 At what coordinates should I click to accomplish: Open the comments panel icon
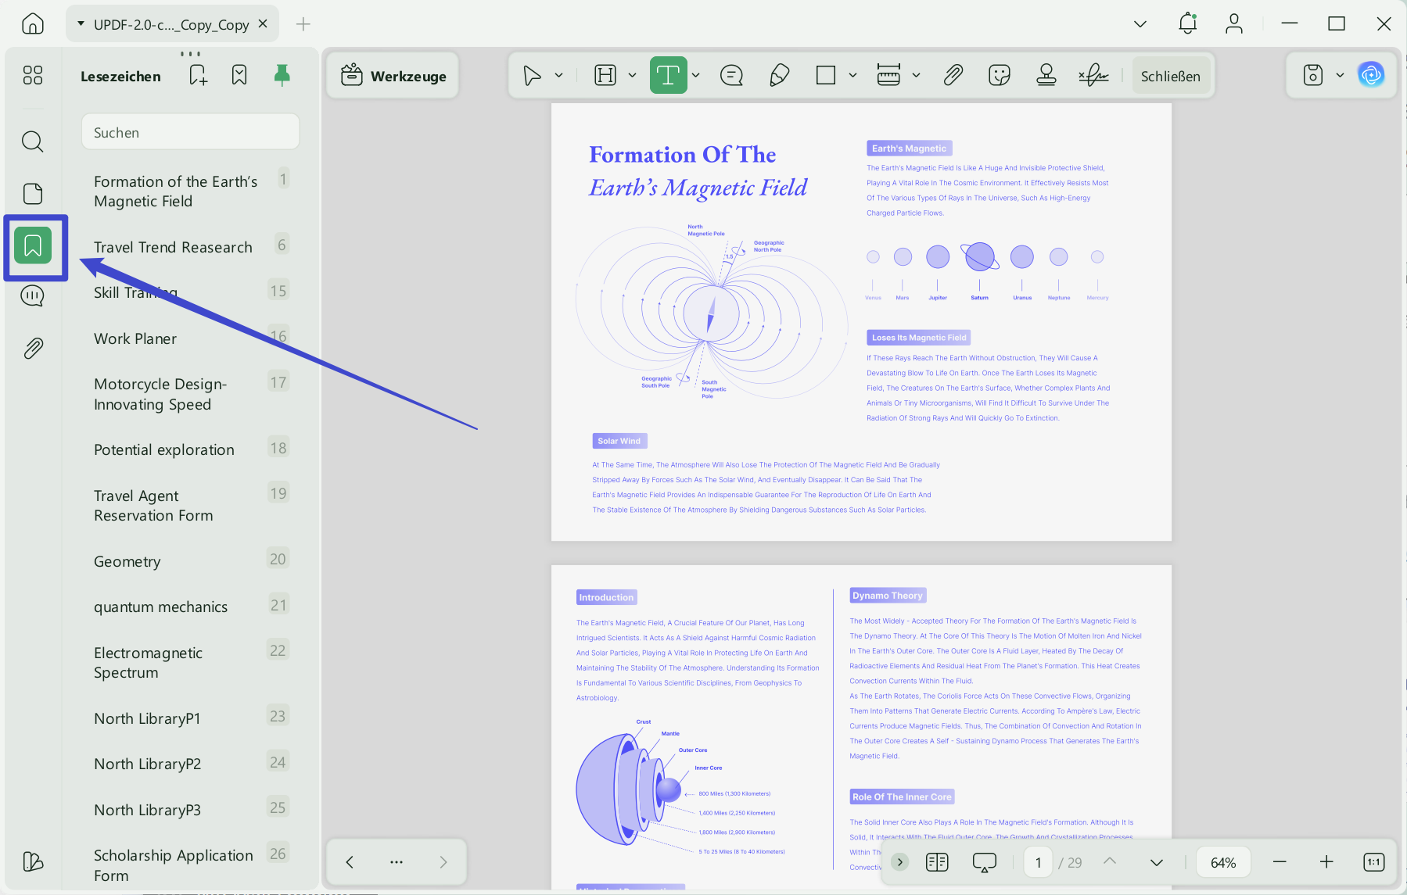pos(33,295)
